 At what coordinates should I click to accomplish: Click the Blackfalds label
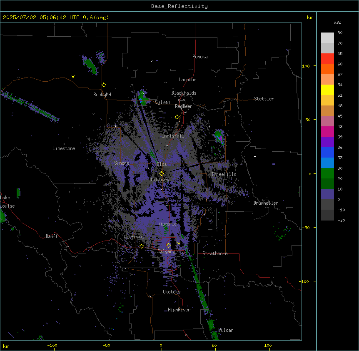(x=184, y=93)
